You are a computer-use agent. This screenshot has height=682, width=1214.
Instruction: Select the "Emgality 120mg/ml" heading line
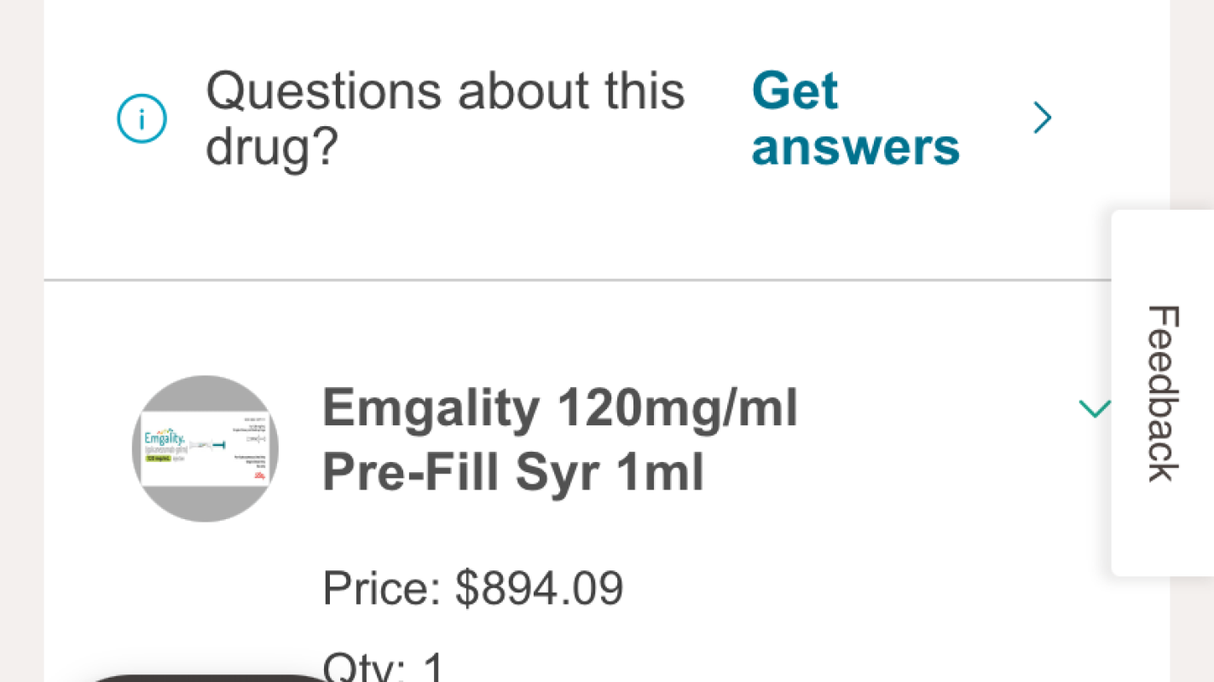click(559, 408)
